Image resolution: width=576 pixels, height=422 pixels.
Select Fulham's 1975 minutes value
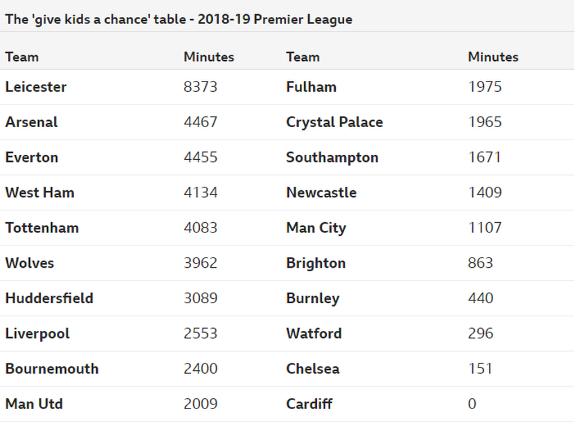485,87
